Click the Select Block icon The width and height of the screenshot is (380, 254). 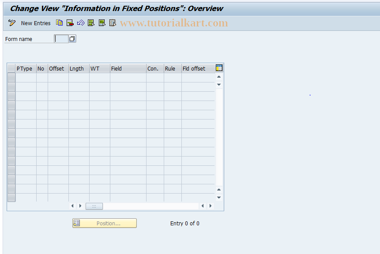pos(102,23)
